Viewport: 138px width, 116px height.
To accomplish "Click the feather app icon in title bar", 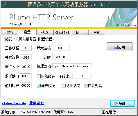I will [4, 4].
